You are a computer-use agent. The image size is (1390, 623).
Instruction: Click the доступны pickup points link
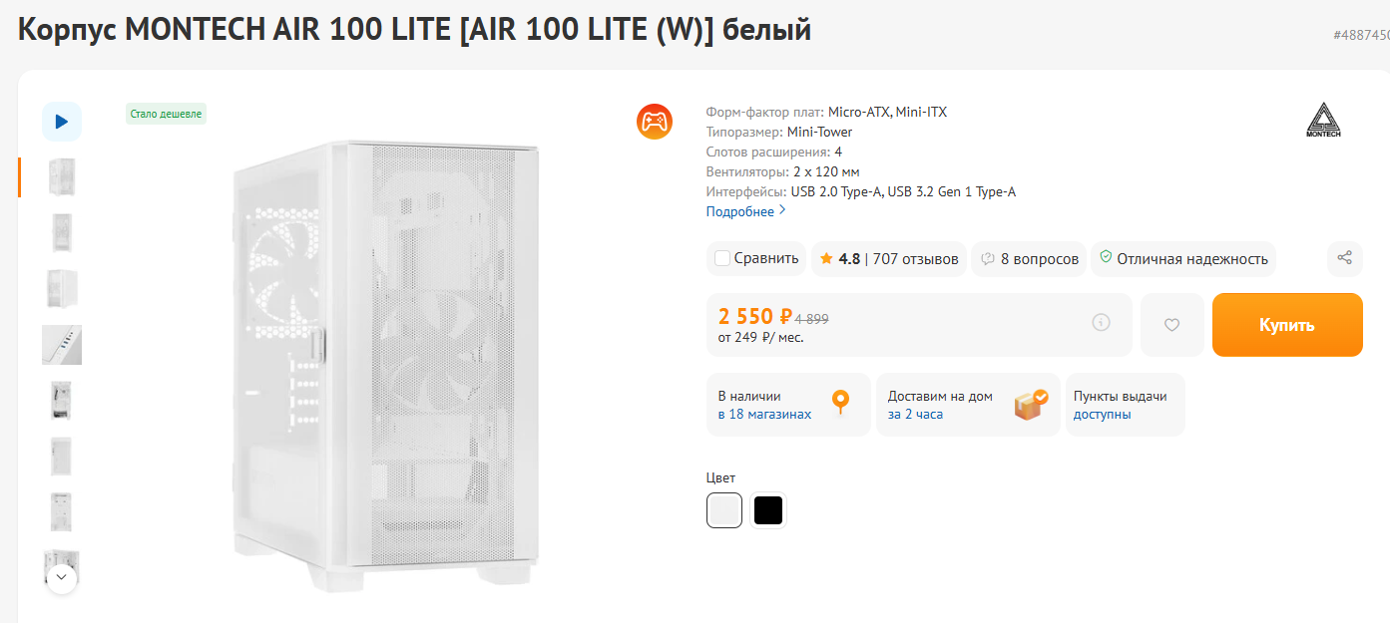1102,414
